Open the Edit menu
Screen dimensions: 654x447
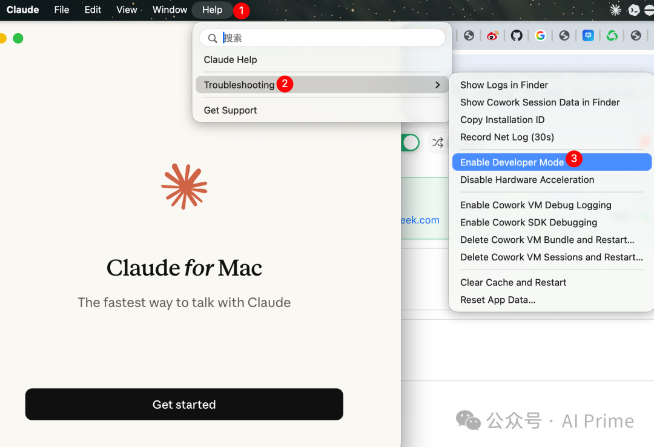(x=93, y=10)
